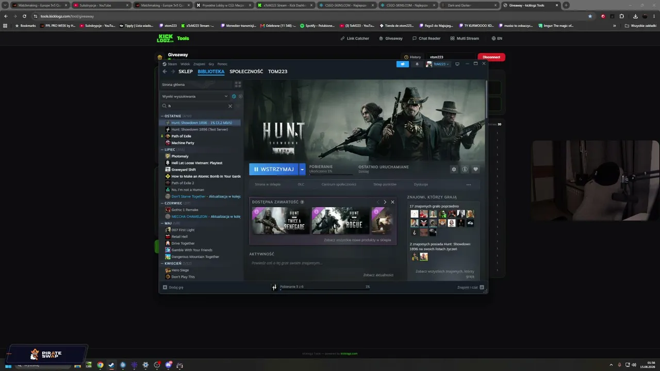Open Hunt: Showdown settings gear
The height and width of the screenshot is (371, 660).
tap(454, 169)
